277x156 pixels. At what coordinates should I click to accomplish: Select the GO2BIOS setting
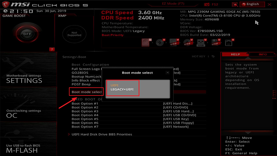(x=80, y=73)
